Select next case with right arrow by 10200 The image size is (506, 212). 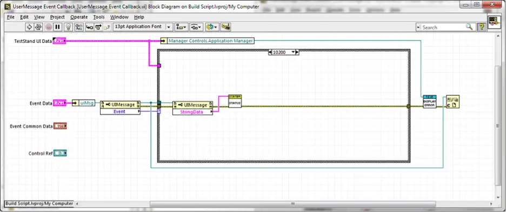click(x=297, y=52)
